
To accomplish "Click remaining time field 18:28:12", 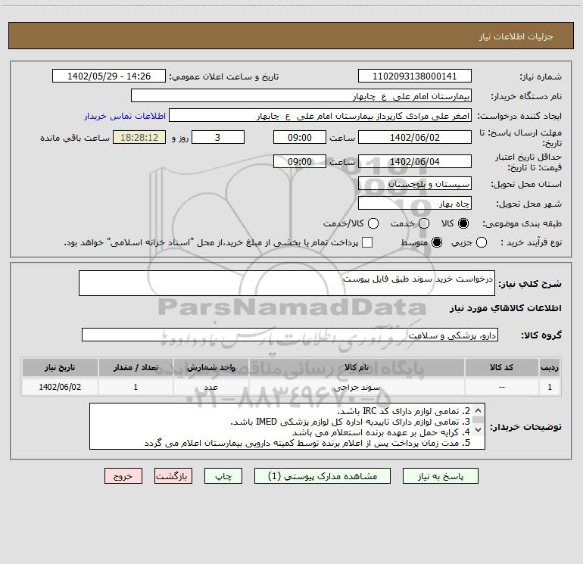I will click(139, 137).
